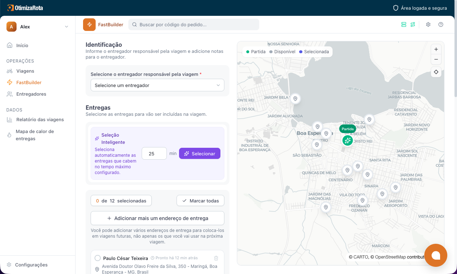The width and height of the screenshot is (457, 274).
Task: Open the Entregadores page
Action: [x=31, y=94]
